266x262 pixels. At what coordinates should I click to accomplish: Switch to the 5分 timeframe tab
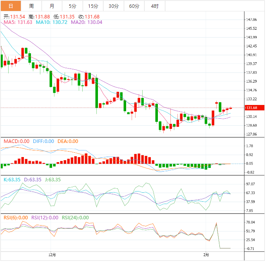point(72,6)
